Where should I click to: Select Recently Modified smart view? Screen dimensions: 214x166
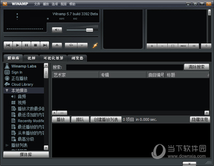31,121
